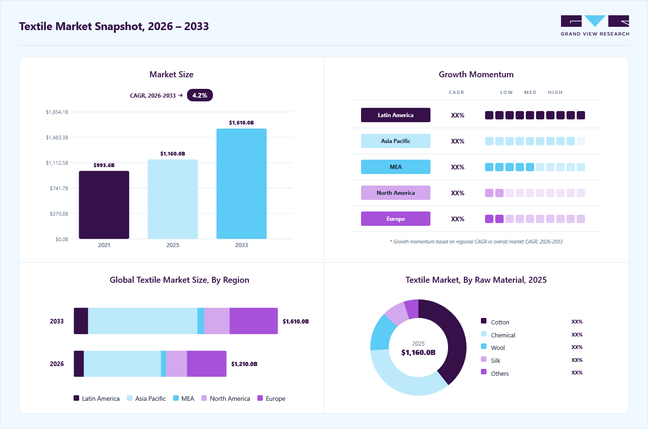Image resolution: width=648 pixels, height=429 pixels.
Task: Select Europe segment in the 2033 bar
Action: pyautogui.click(x=254, y=321)
